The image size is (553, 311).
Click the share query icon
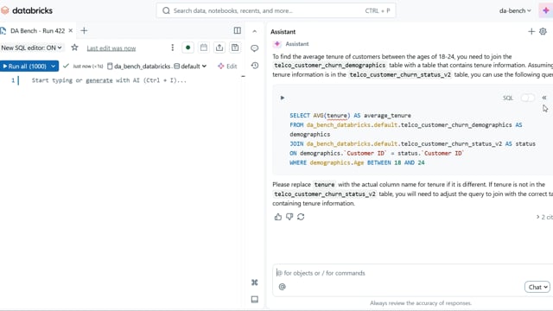pyautogui.click(x=219, y=48)
